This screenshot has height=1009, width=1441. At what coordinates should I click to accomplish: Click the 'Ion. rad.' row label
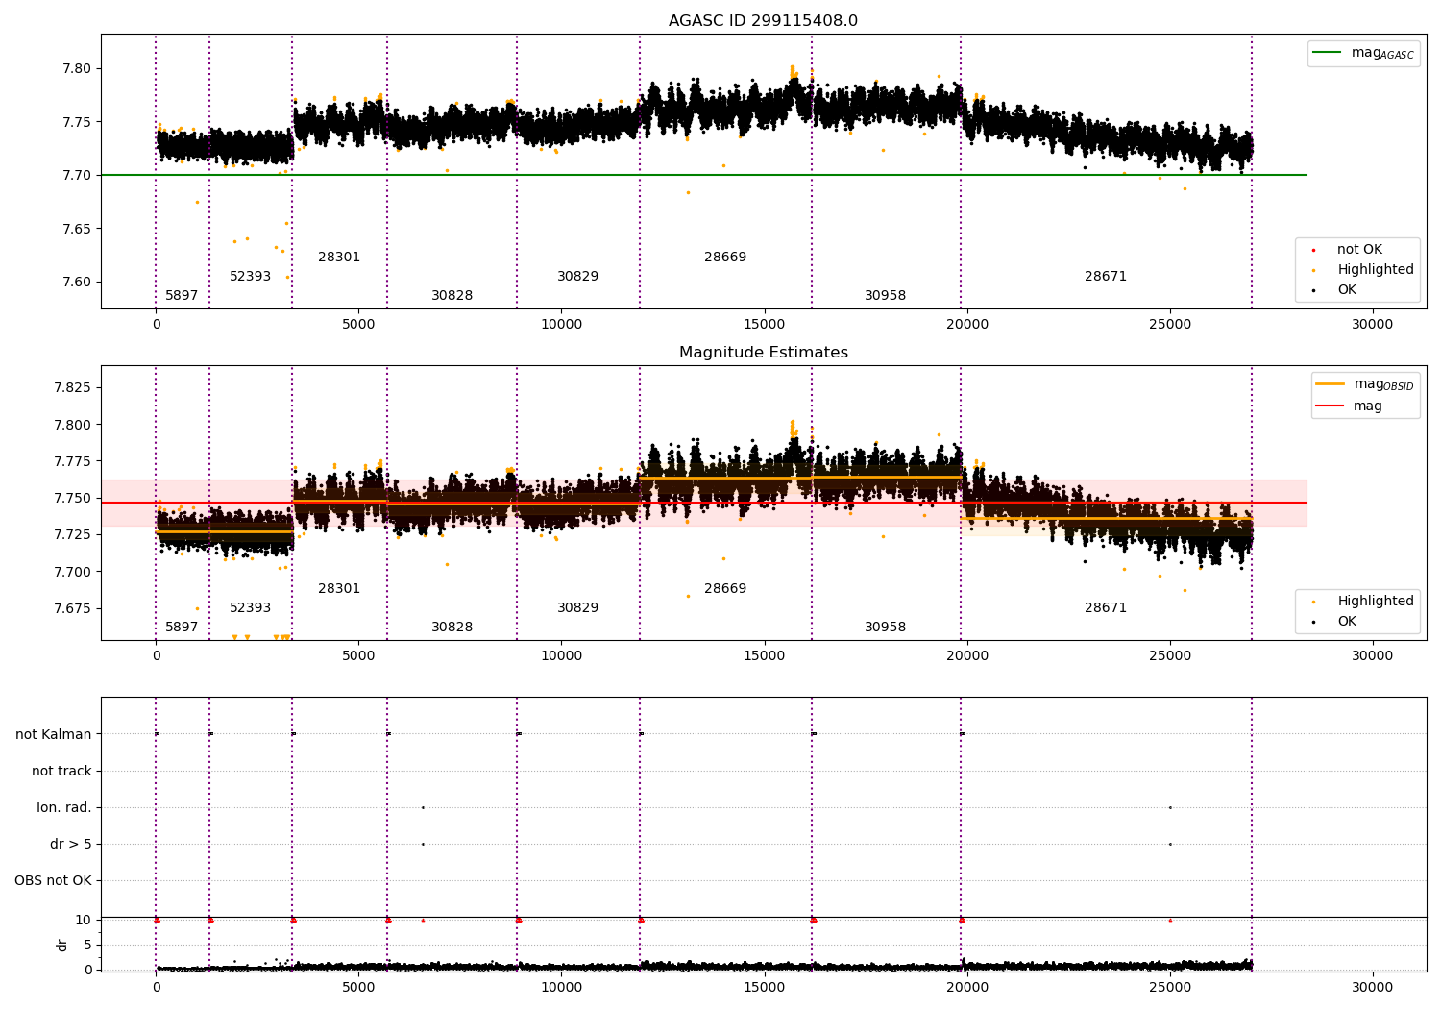(64, 808)
